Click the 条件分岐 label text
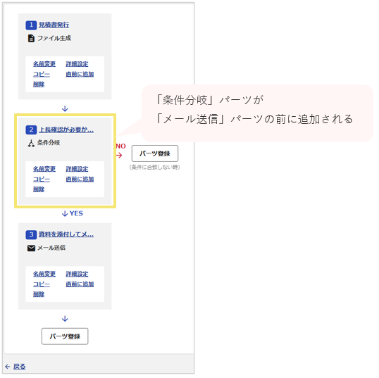This screenshot has width=379, height=378. 49,143
